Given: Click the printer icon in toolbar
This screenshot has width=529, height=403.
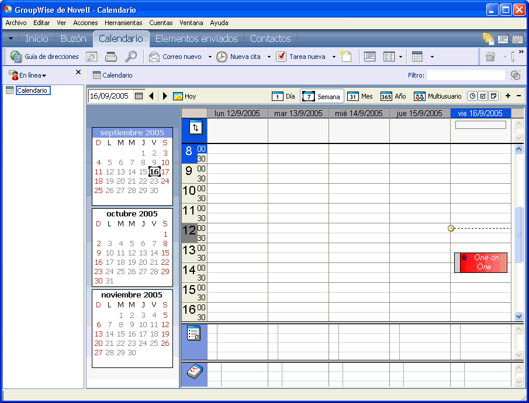Looking at the screenshot, I should [x=111, y=57].
